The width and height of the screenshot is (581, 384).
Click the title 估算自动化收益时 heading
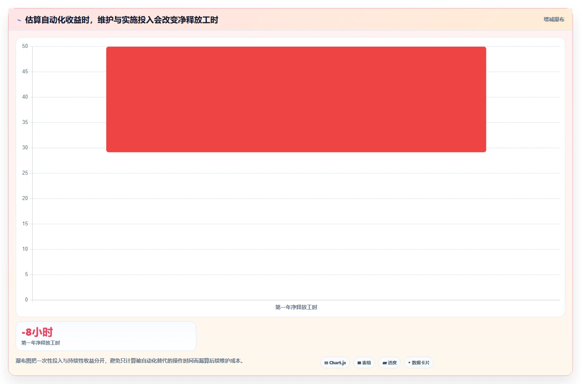(x=122, y=20)
